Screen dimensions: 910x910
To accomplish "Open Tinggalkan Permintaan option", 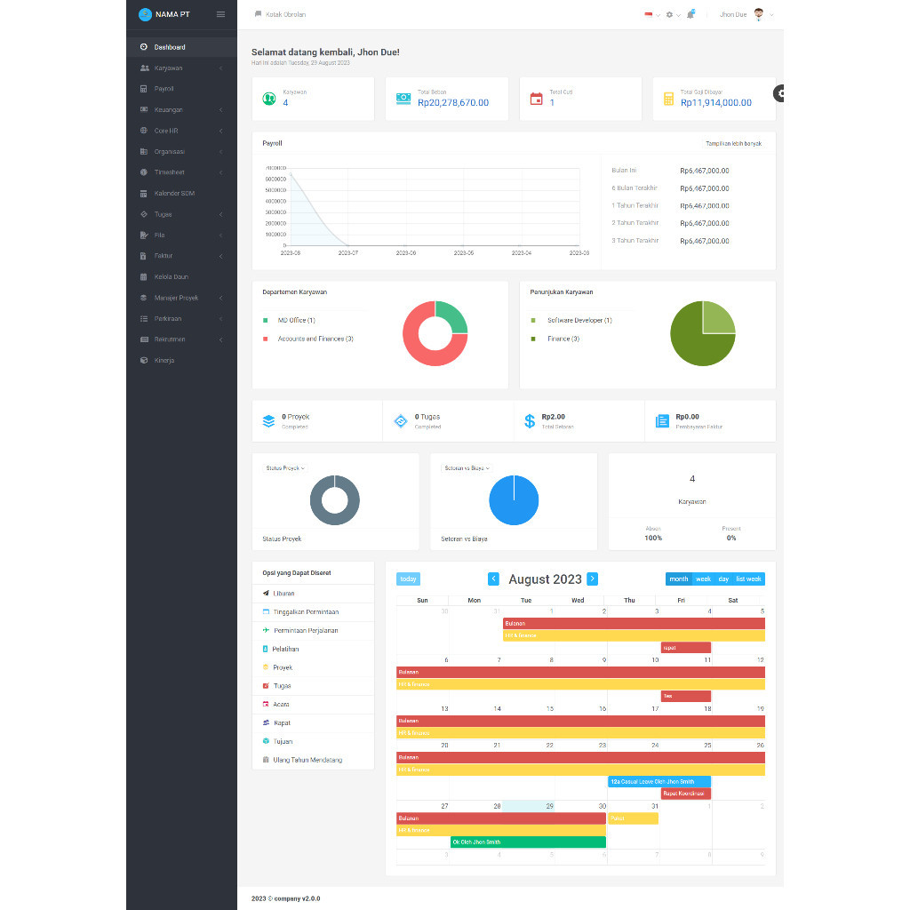I will click(313, 611).
